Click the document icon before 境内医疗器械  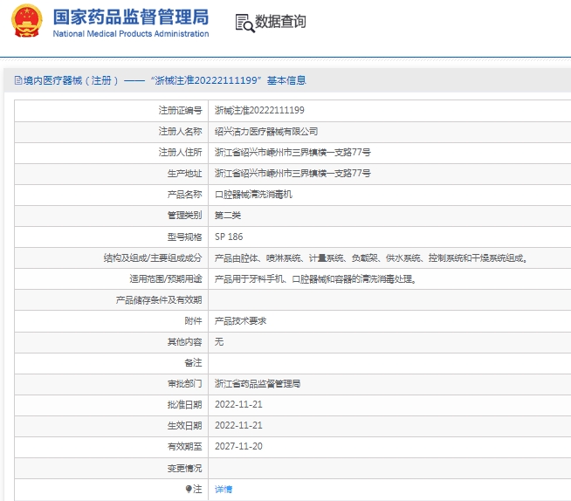tap(18, 80)
